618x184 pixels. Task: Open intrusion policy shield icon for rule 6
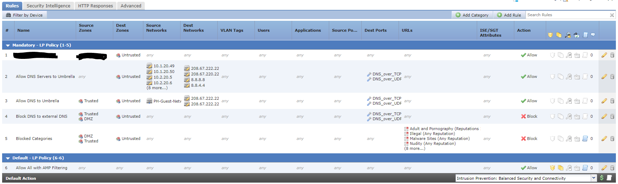(x=552, y=168)
